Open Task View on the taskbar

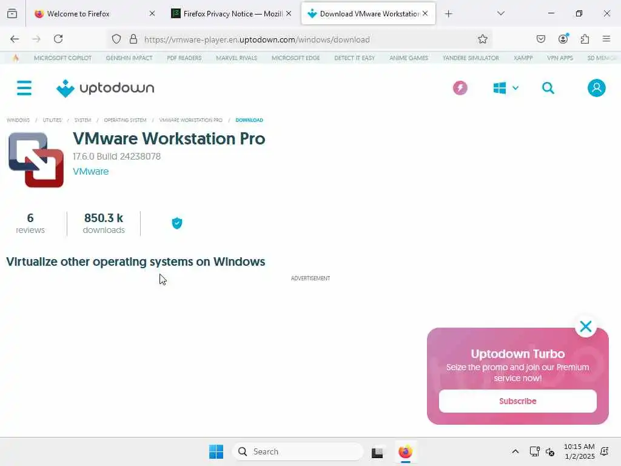[x=377, y=452]
